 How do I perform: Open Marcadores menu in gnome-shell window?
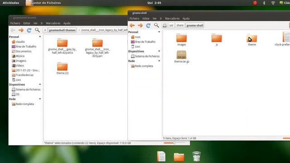(172, 19)
